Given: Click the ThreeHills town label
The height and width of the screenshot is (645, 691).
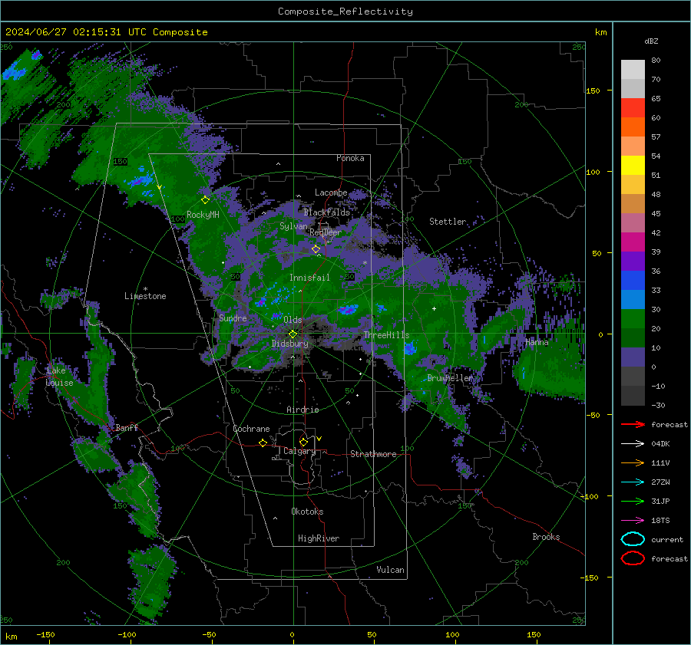Looking at the screenshot, I should pyautogui.click(x=386, y=335).
